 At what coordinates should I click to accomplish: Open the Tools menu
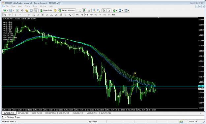pyautogui.click(x=35, y=6)
